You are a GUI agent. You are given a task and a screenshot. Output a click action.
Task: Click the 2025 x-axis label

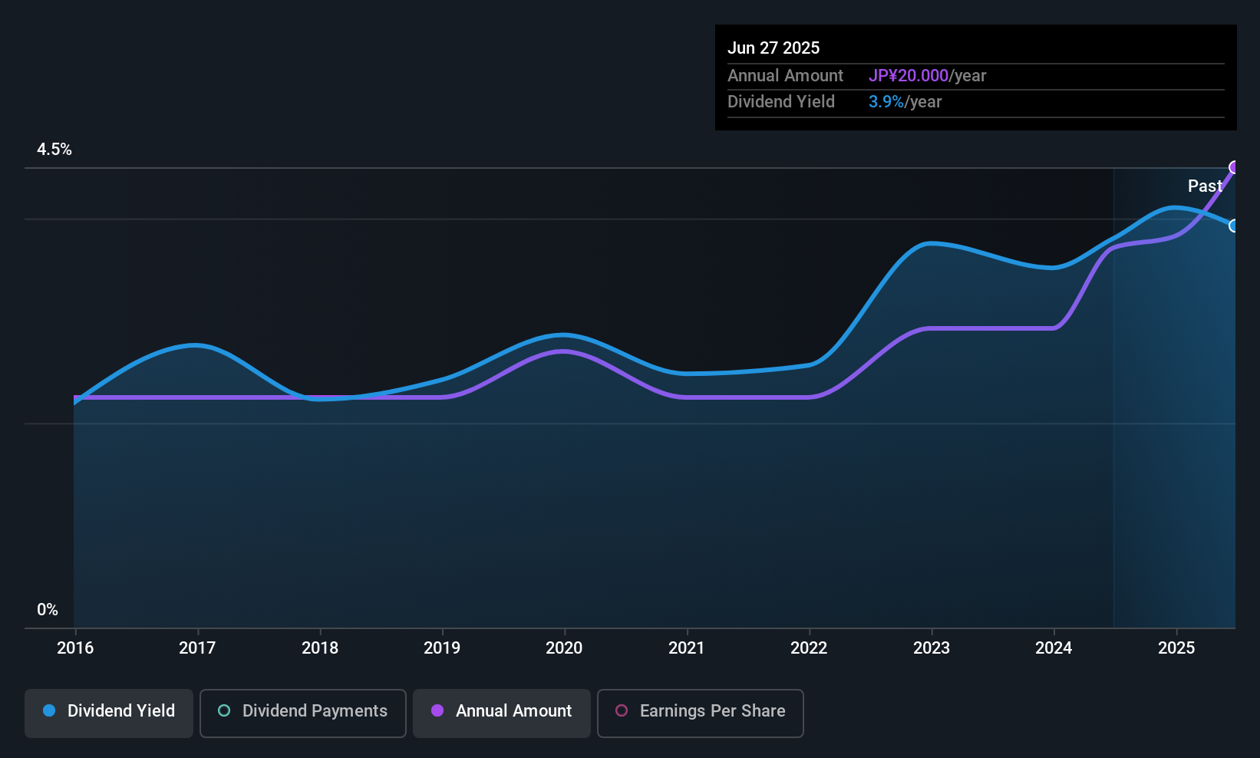pyautogui.click(x=1176, y=648)
